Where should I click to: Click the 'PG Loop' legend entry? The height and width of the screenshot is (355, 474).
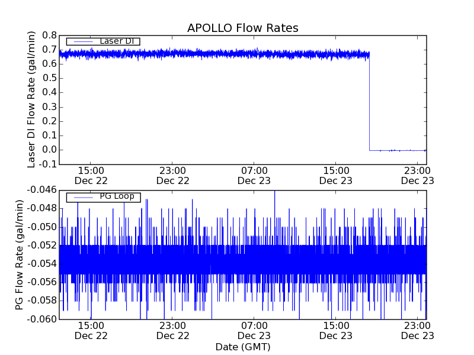pos(103,197)
